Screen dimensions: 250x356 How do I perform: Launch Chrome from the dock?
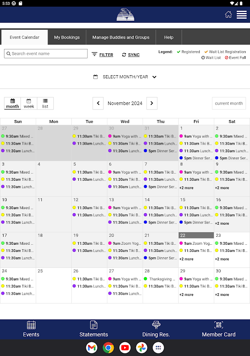click(x=108, y=348)
